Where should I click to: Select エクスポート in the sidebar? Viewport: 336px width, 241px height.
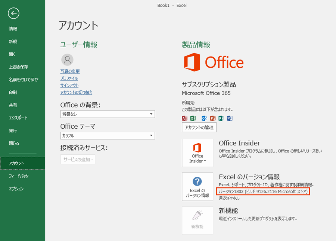pos(22,118)
